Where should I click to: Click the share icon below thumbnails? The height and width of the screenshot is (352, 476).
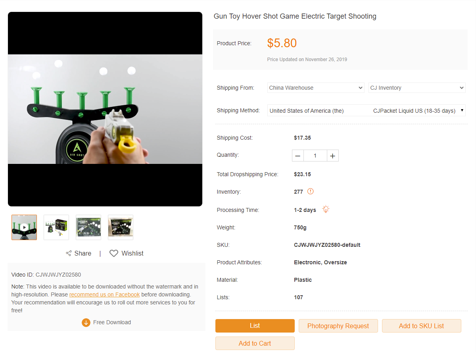(x=69, y=254)
